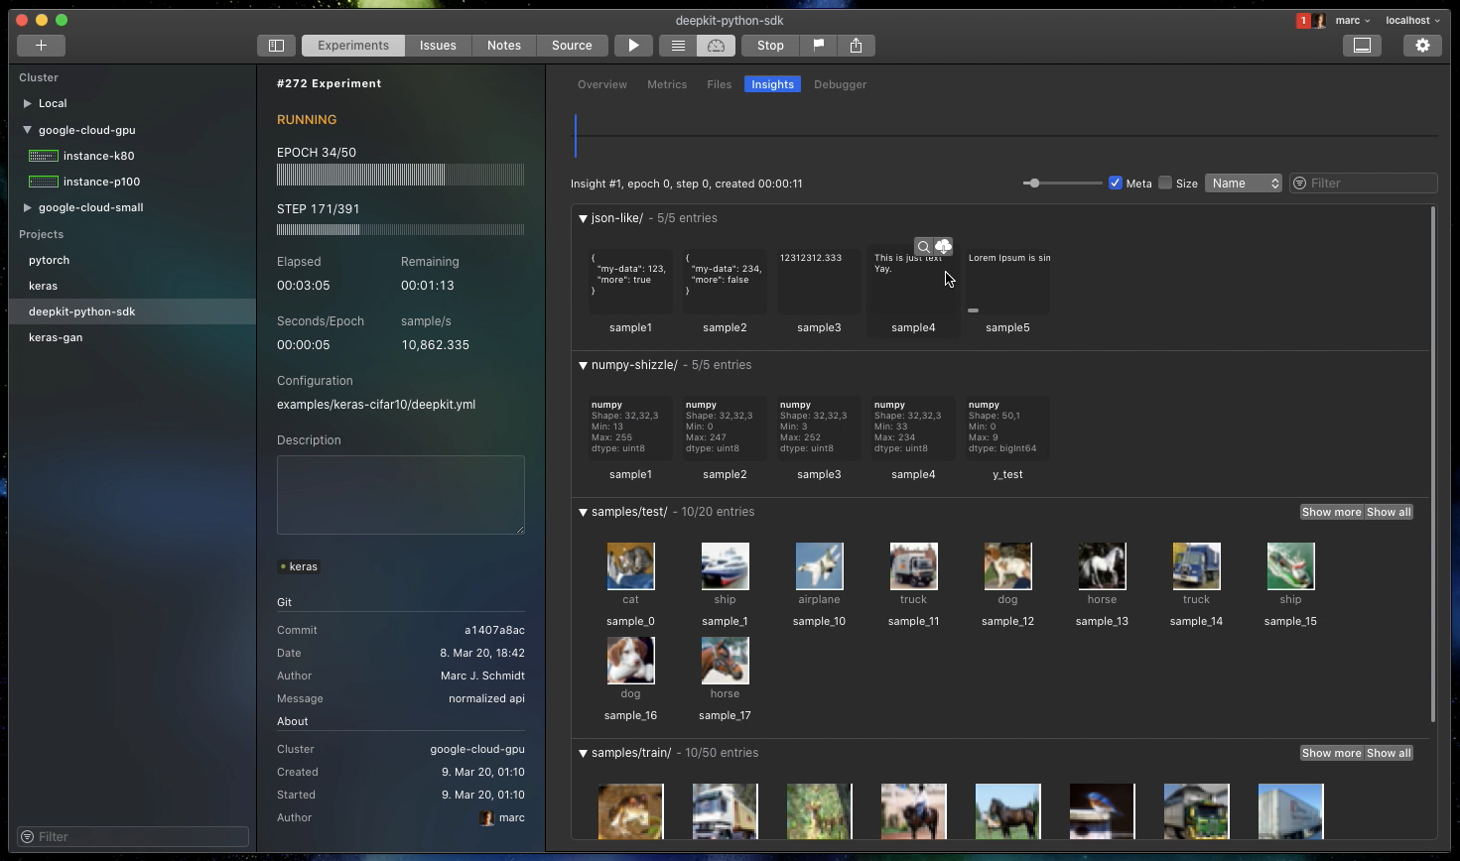The width and height of the screenshot is (1460, 861).
Task: Switch to the Metrics tab
Action: (667, 84)
